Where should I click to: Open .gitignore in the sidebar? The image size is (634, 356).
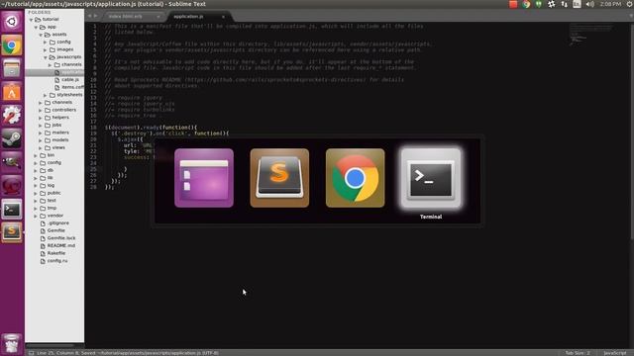coord(58,222)
